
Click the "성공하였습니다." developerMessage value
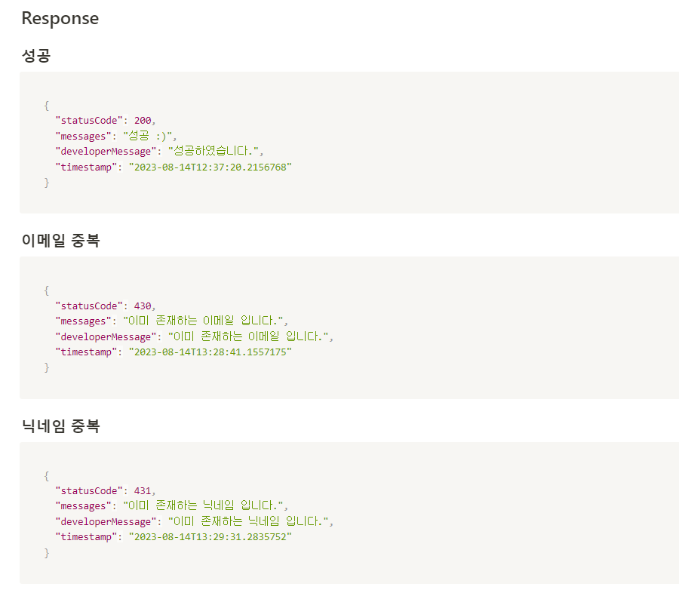click(213, 151)
